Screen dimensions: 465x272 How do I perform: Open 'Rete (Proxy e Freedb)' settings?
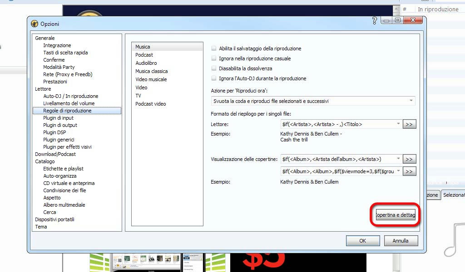coord(68,74)
